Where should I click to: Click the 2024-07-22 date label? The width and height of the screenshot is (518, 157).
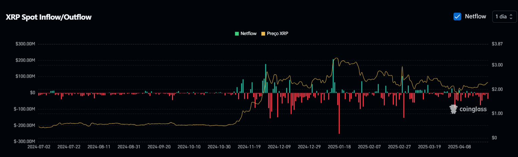pos(69,146)
